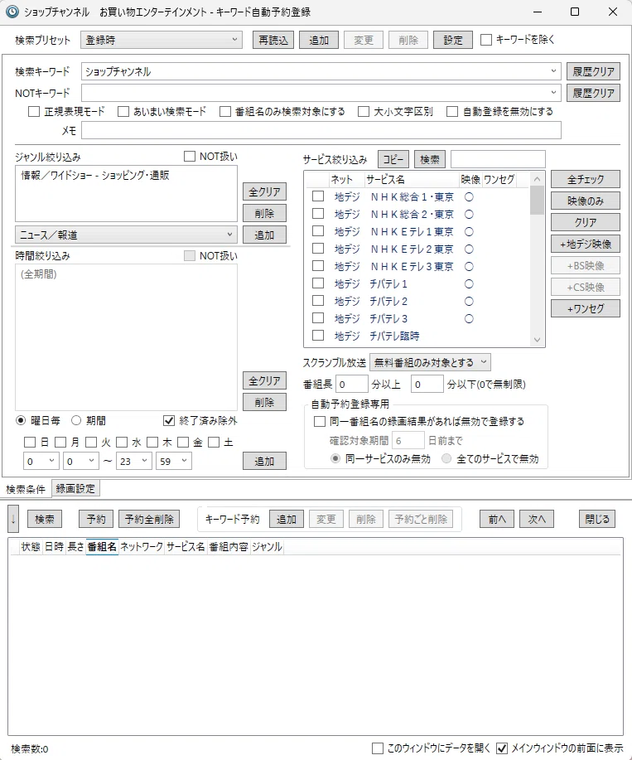Click the 映像のみ button
Image resolution: width=632 pixels, height=760 pixels.
point(586,201)
